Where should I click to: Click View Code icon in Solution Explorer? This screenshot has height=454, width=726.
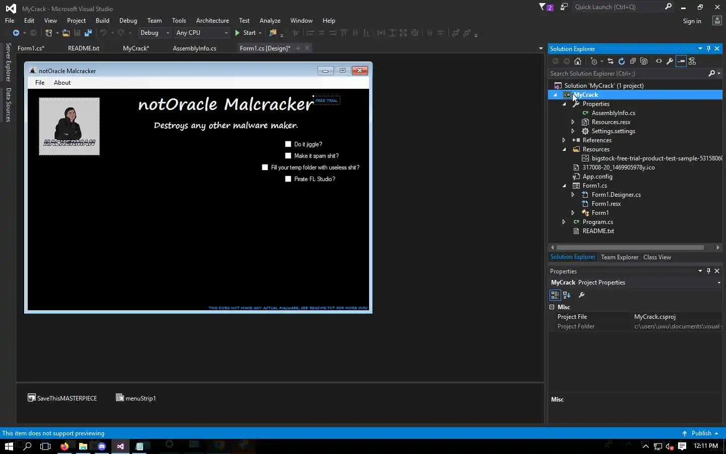(x=659, y=61)
